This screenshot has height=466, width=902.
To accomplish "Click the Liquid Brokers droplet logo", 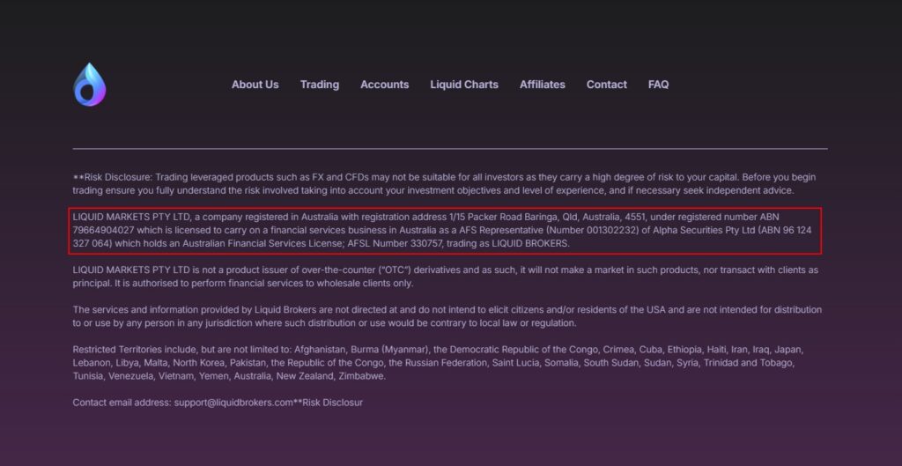I will coord(90,85).
